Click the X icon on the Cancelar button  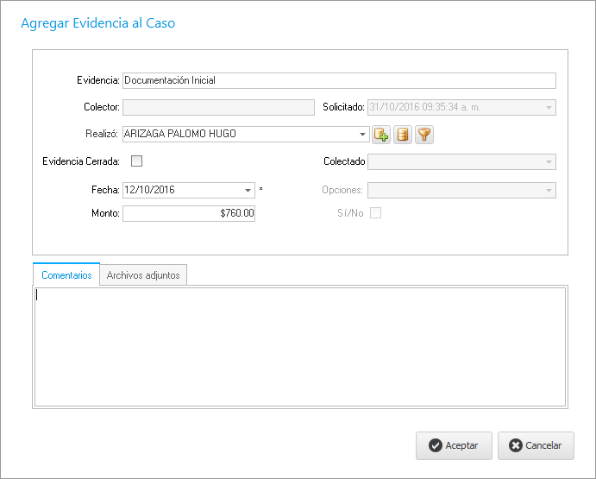tap(516, 445)
